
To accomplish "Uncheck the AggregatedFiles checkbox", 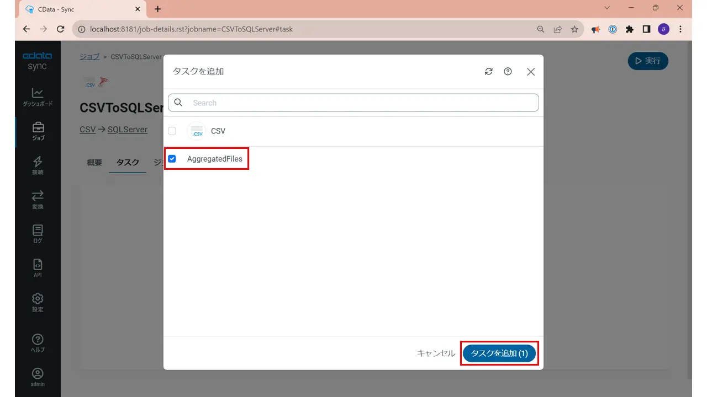I will coord(172,159).
